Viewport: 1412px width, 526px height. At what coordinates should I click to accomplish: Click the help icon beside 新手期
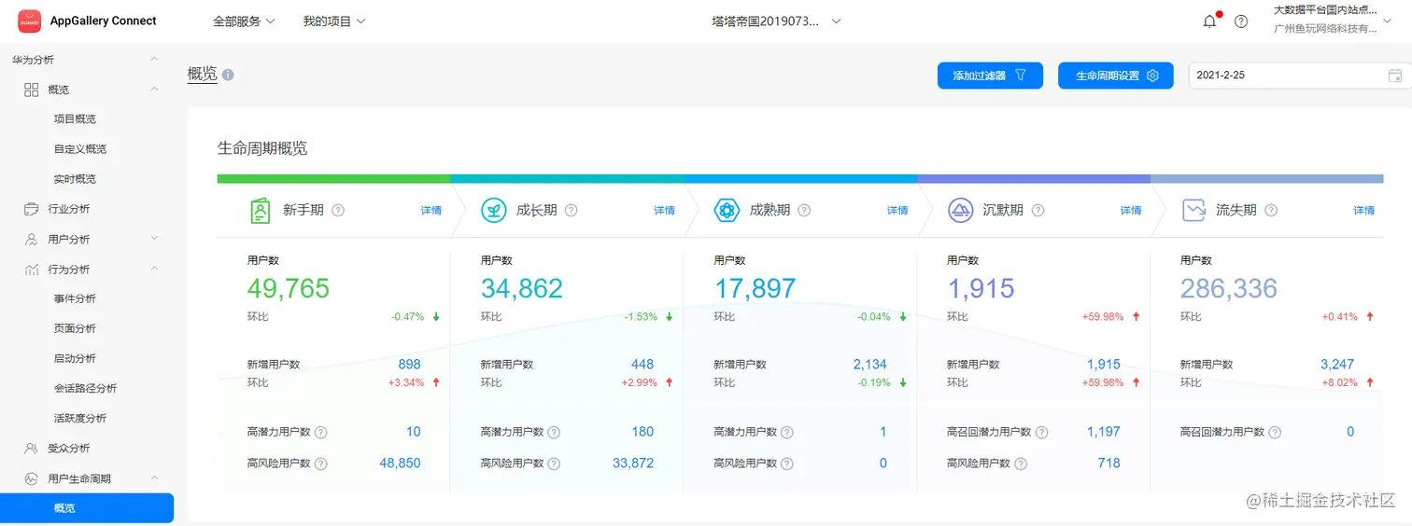coord(338,211)
